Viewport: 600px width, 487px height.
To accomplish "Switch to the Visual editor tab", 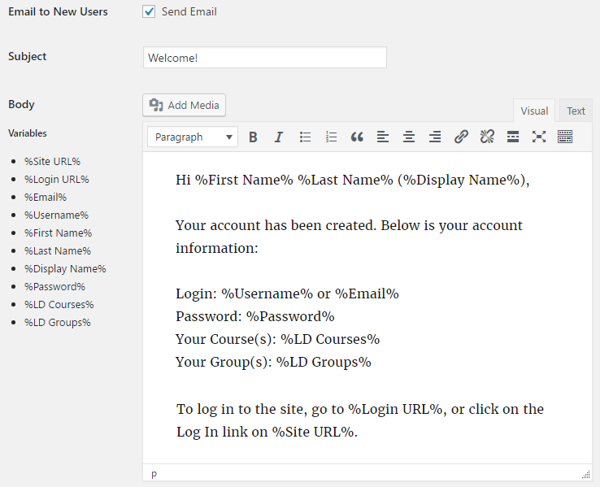I will click(534, 111).
